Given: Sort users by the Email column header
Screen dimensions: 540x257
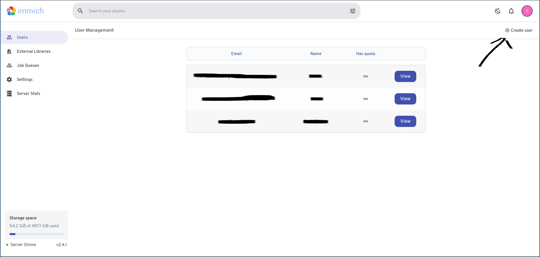Looking at the screenshot, I should pyautogui.click(x=236, y=54).
